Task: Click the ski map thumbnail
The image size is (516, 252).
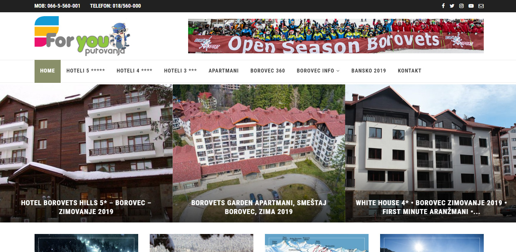Action: coord(317,243)
